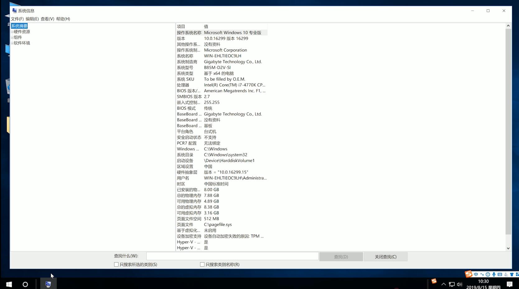This screenshot has width=519, height=289.
Task: Click the Sogou input bar S logo
Action: click(469, 274)
